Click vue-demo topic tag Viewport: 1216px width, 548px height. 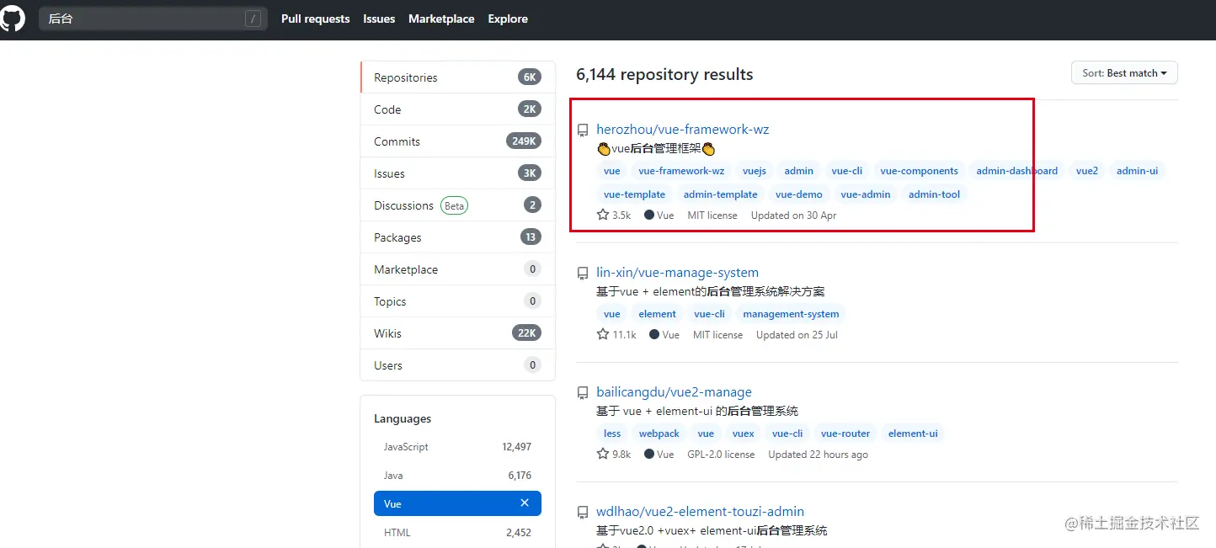pos(799,194)
